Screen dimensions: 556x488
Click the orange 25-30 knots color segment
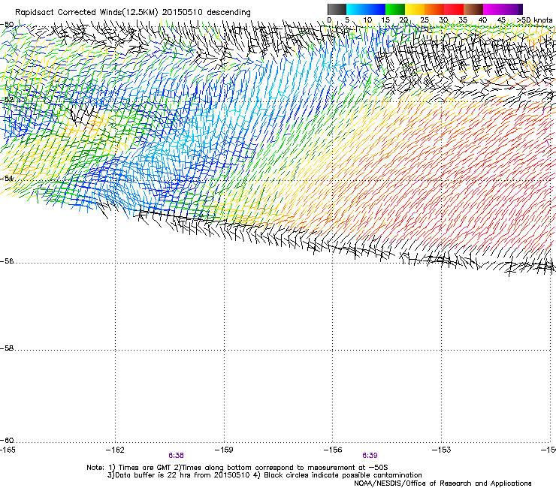coord(434,9)
